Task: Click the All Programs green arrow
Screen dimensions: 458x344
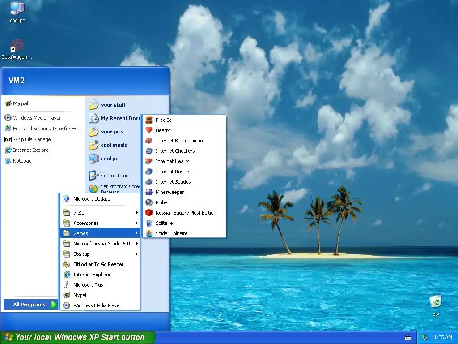Action: (x=54, y=305)
